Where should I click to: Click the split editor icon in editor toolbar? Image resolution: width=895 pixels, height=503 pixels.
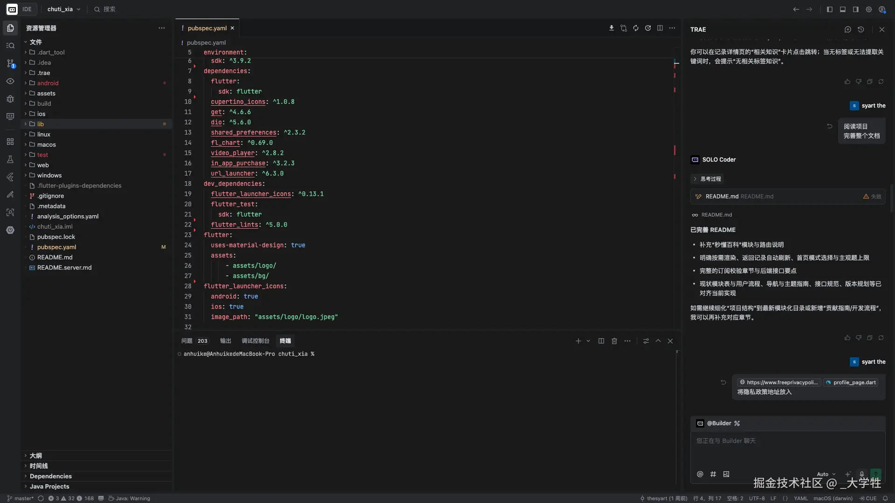pos(660,28)
